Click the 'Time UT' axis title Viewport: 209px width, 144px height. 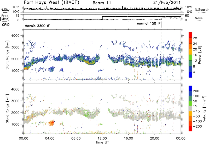tap(102, 142)
